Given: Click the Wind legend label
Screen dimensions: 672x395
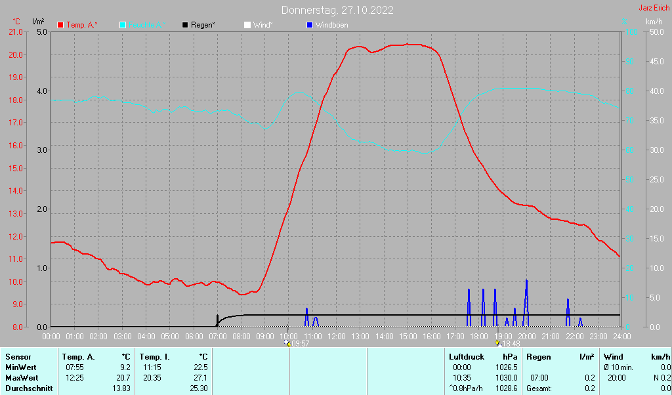Looking at the screenshot, I should pos(262,25).
